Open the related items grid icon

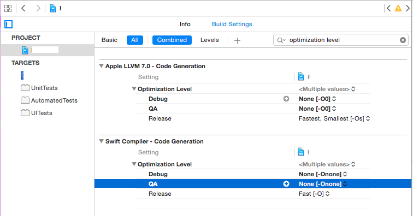tap(8, 8)
